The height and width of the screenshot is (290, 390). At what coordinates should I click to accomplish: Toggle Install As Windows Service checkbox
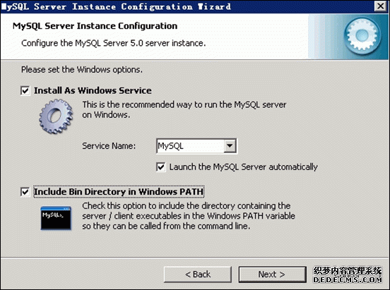pos(25,91)
